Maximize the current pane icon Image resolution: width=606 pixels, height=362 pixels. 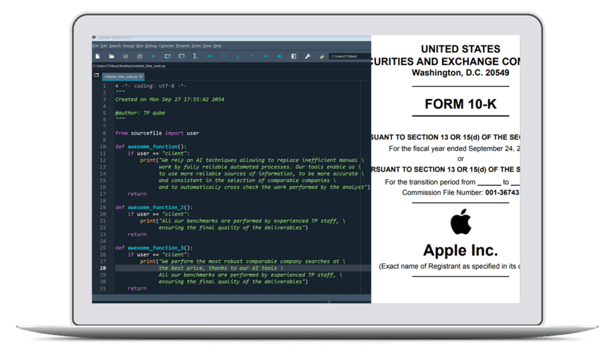[293, 56]
